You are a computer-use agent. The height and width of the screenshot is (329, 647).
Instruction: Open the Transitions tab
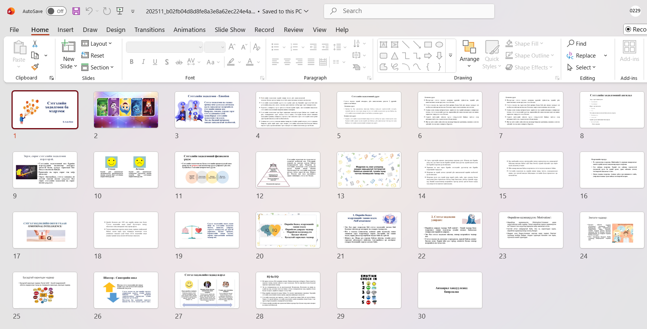click(x=149, y=30)
